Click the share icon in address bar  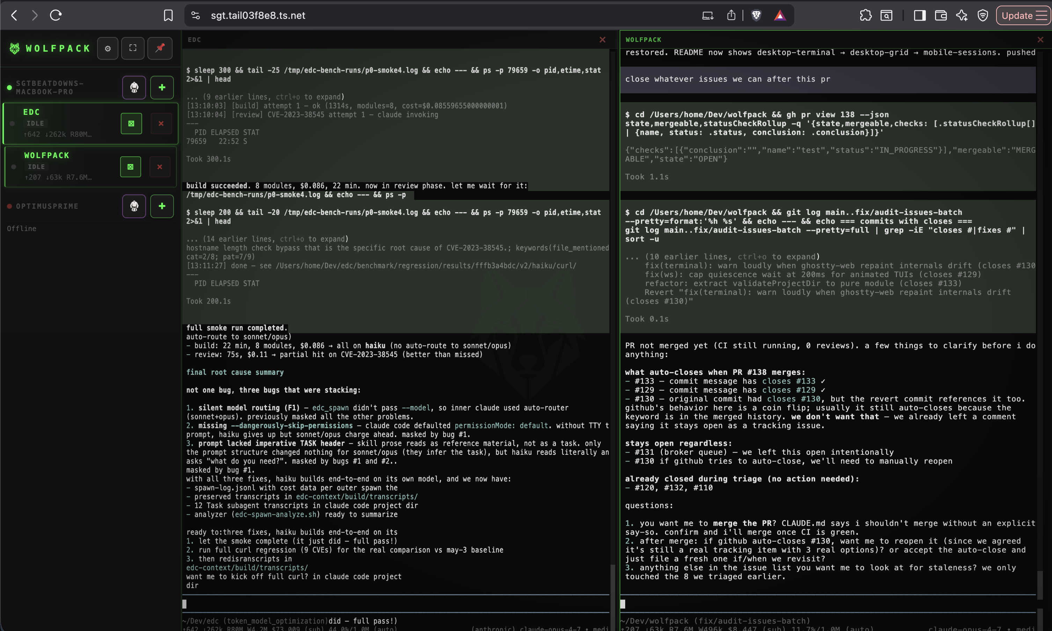[x=731, y=16]
